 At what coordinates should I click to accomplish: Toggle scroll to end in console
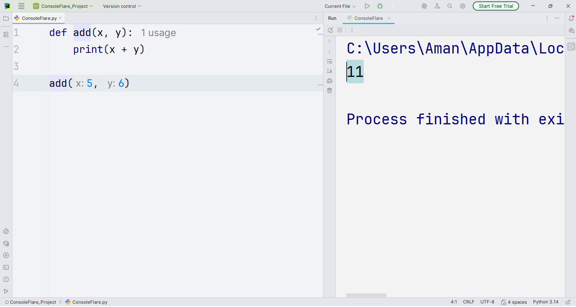[x=330, y=71]
